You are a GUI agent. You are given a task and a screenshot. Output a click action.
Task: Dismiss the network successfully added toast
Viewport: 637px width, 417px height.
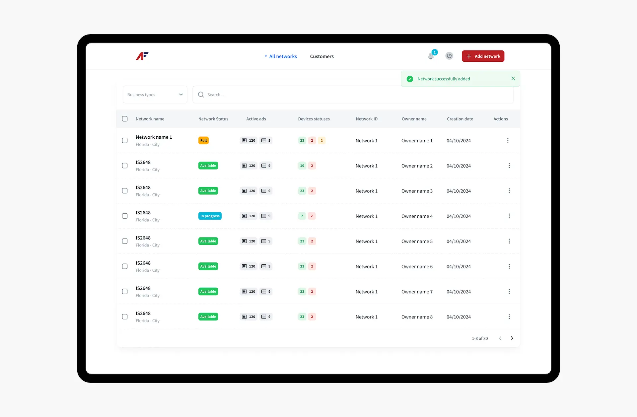(x=513, y=79)
